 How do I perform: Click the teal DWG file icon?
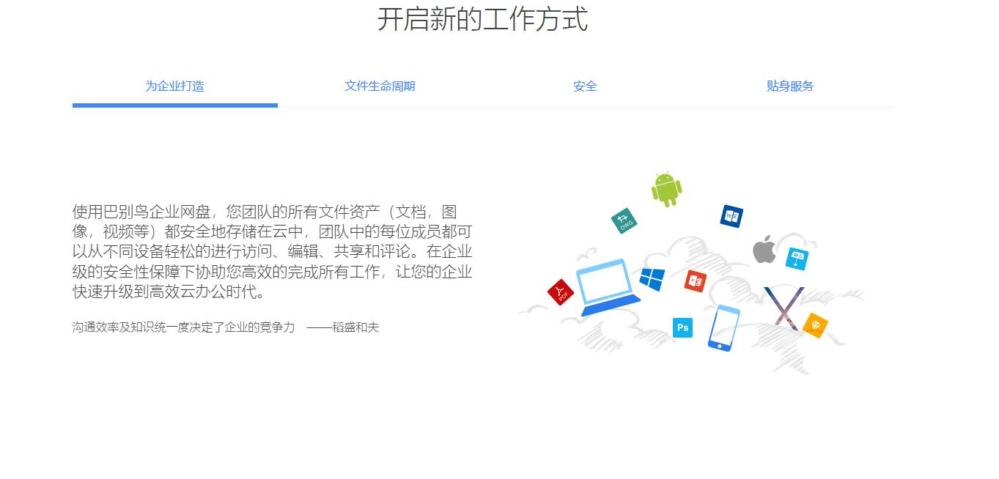coord(624,221)
